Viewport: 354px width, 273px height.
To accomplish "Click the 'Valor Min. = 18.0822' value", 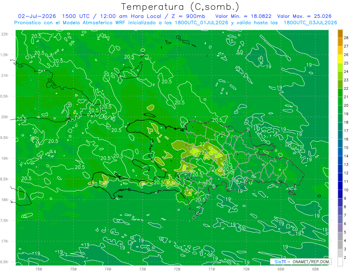I will [243, 16].
